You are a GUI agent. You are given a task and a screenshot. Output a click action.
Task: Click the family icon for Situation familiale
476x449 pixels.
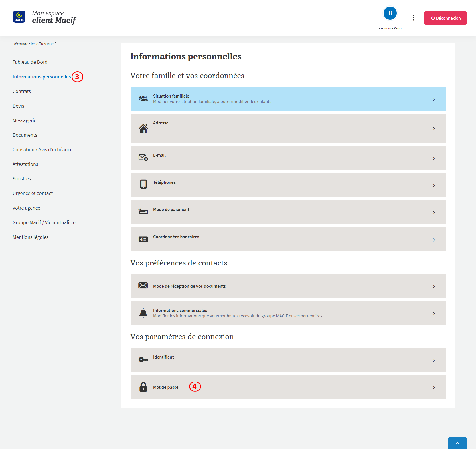(x=143, y=99)
